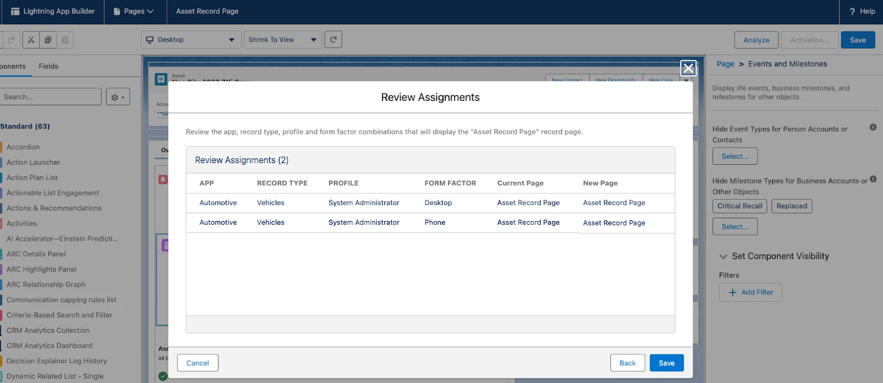Select Criteria-Based Search and Filter component
Image resolution: width=883 pixels, height=383 pixels.
click(59, 315)
